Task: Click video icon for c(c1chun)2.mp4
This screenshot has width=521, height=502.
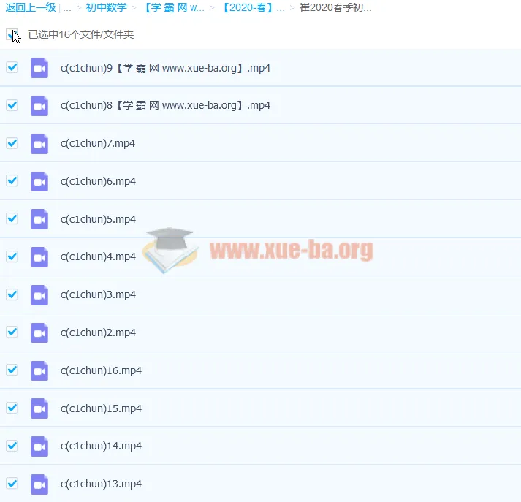Action: 39,332
